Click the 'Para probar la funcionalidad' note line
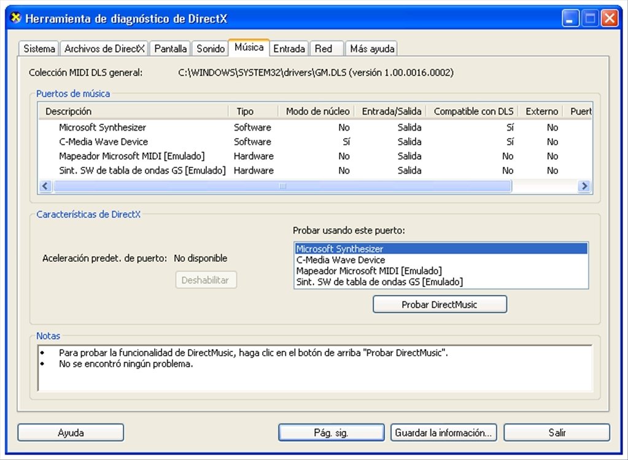Screen dimensions: 628x460 253,353
